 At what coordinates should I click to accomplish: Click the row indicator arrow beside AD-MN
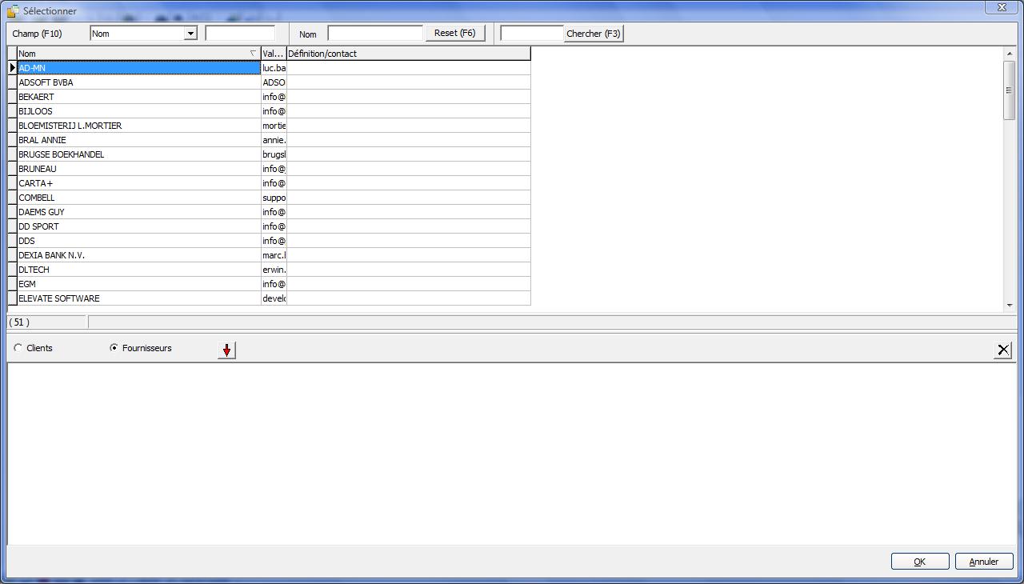click(12, 68)
